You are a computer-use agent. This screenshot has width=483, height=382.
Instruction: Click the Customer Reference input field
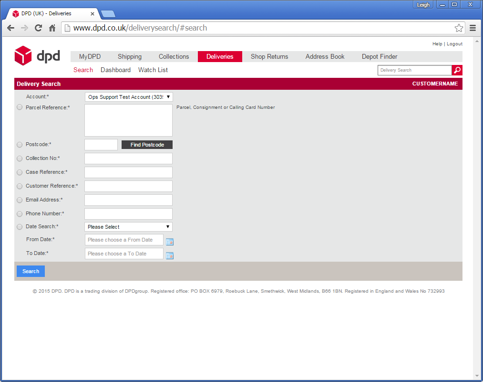point(128,186)
